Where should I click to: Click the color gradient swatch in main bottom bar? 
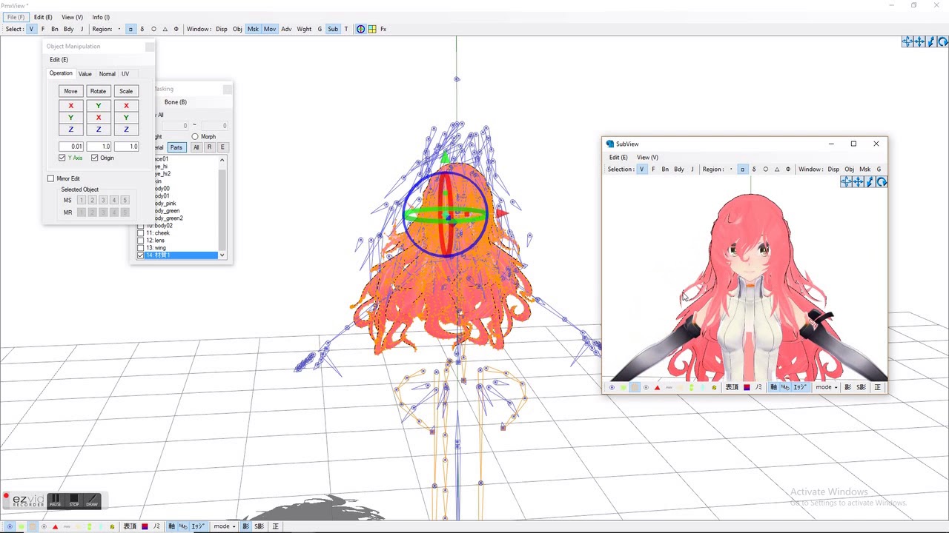[x=145, y=526]
